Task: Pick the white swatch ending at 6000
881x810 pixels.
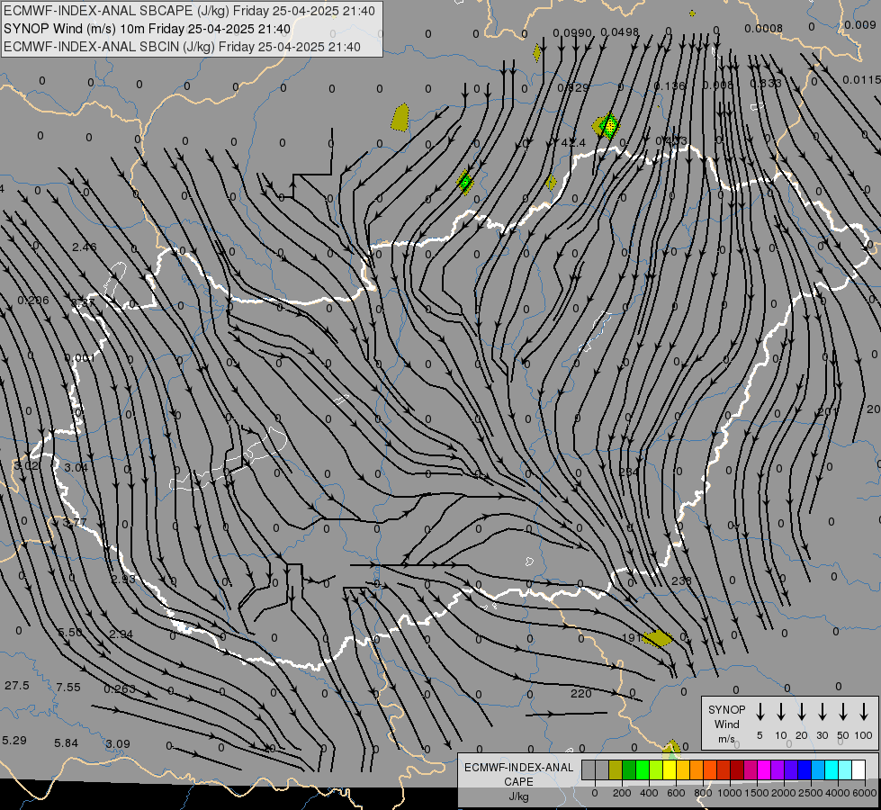Action: click(x=858, y=769)
